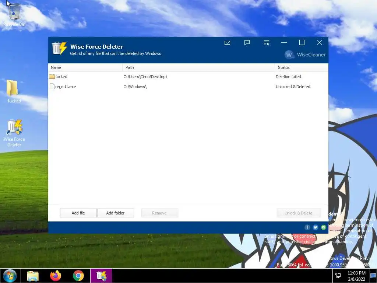Image resolution: width=377 pixels, height=283 pixels.
Task: Close the Wise Force Deleter window
Action: [x=320, y=43]
